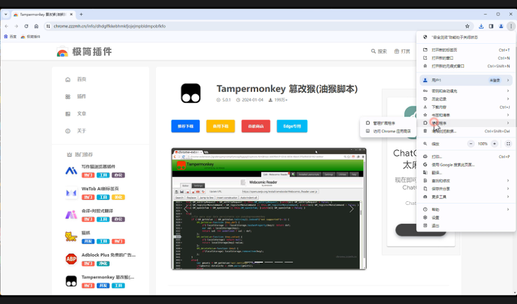Click the 猫抓 cat icon
This screenshot has height=304, width=517.
click(71, 236)
